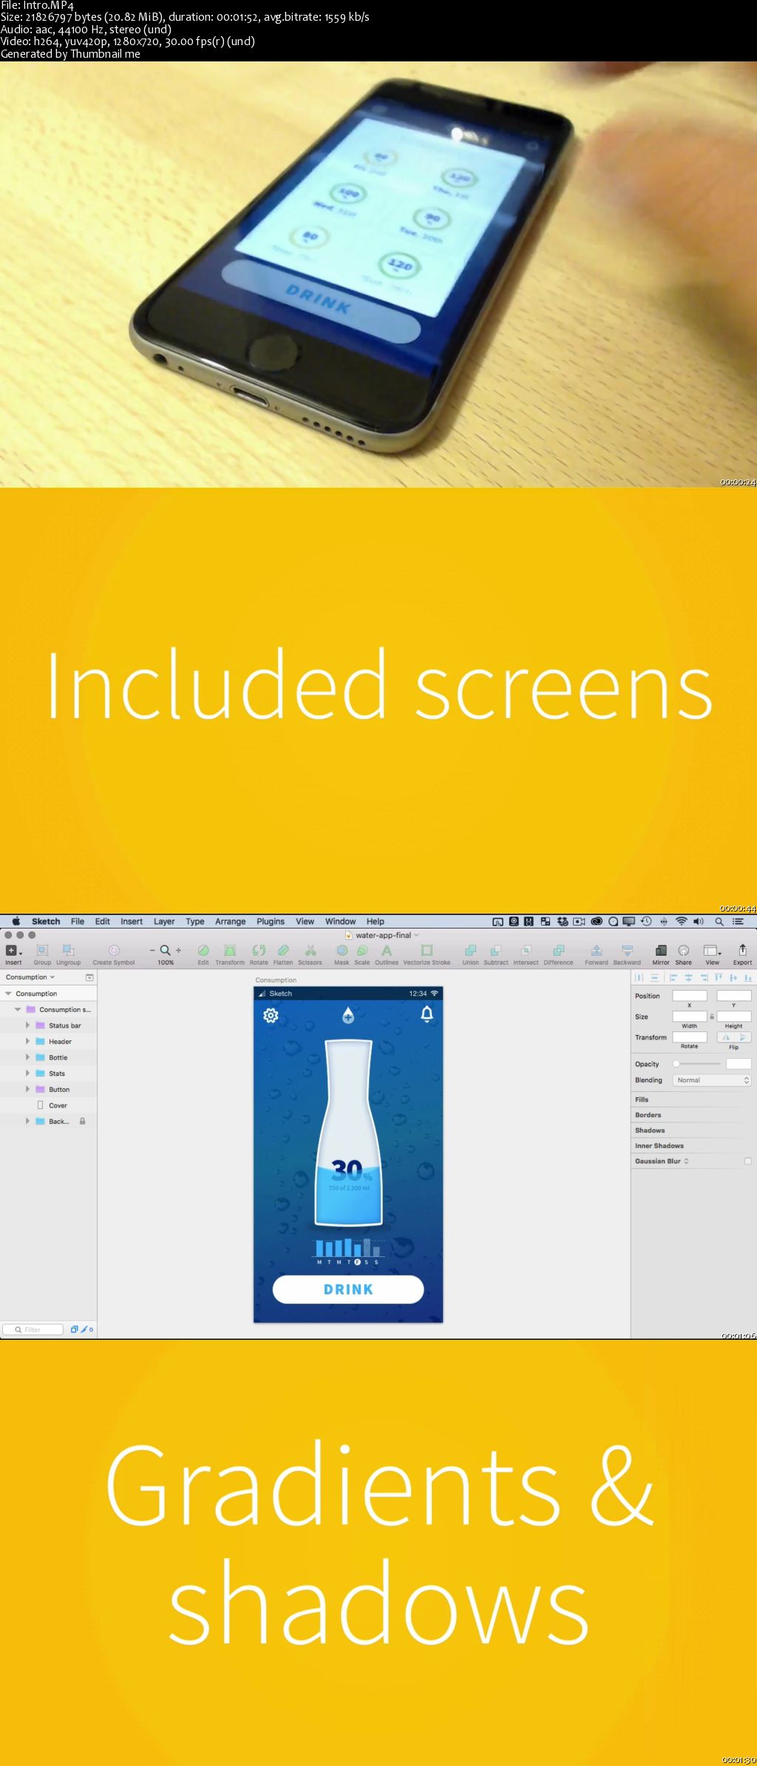
Task: Expand the Header group
Action: (x=27, y=1042)
